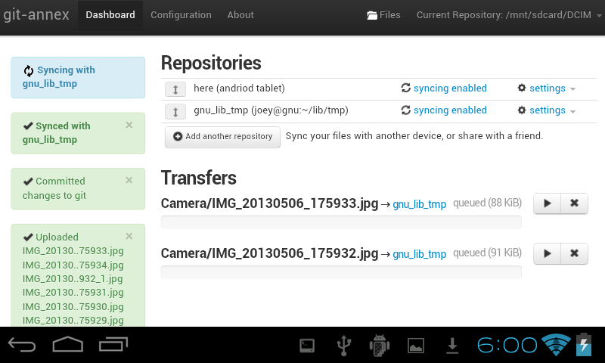Open settings dropdown for here repository
The image size is (605, 363).
coord(546,88)
